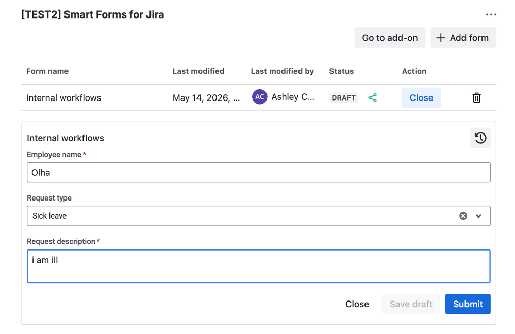Click the green share icon
Viewport: 515px width, 334px height.
point(372,97)
